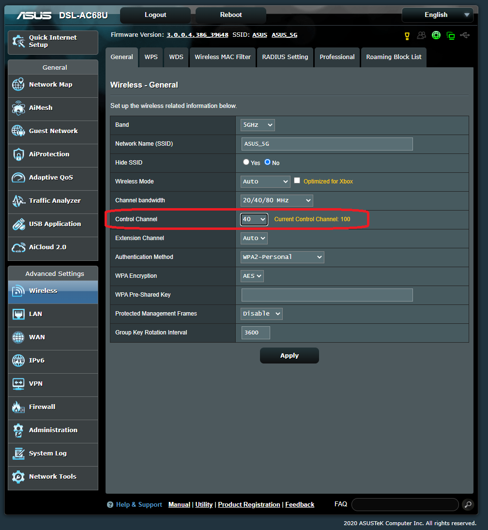488x530 pixels.
Task: Open the Protected Management Frames dropdown
Action: pyautogui.click(x=262, y=314)
